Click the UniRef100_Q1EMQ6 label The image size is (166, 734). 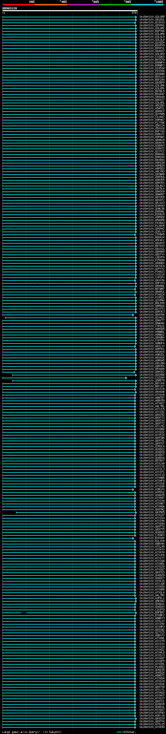tap(152, 375)
